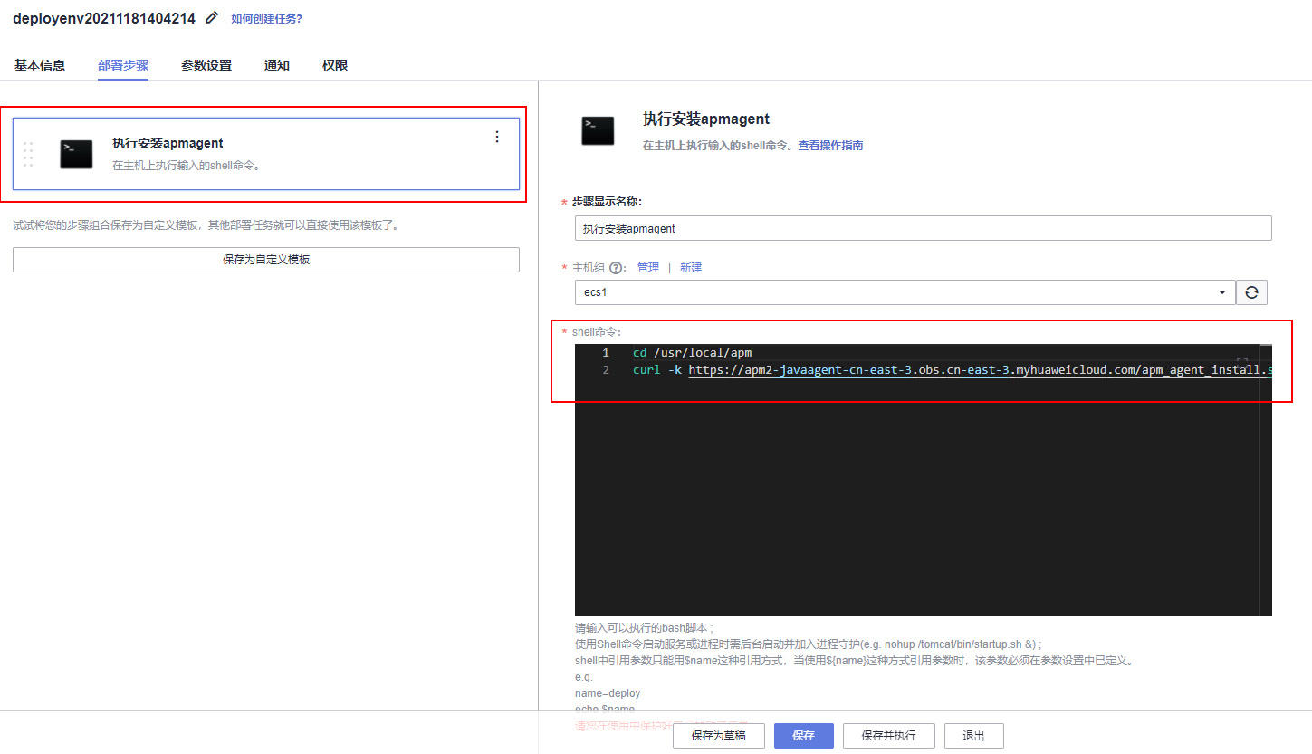Click the curl URL on editor line 2

(x=980, y=370)
